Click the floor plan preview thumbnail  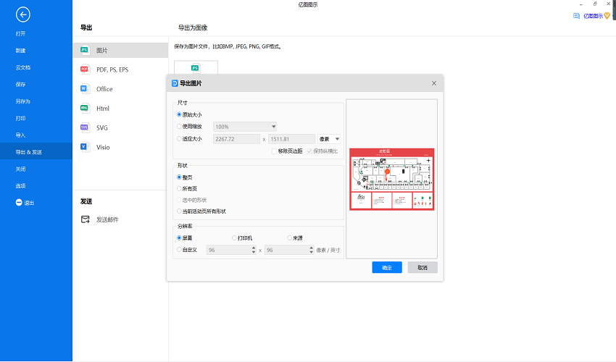[x=391, y=179]
